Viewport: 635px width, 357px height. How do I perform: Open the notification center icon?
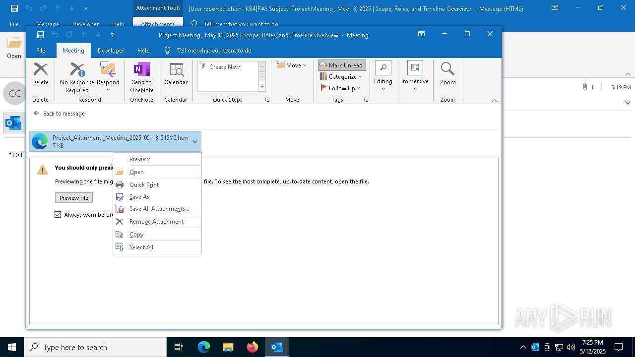click(x=619, y=347)
